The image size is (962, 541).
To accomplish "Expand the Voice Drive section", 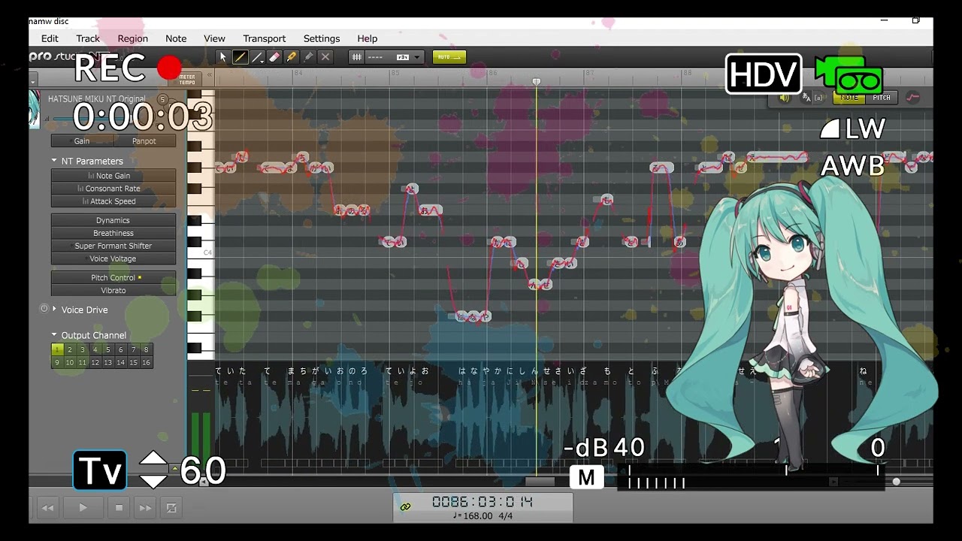I will 54,309.
